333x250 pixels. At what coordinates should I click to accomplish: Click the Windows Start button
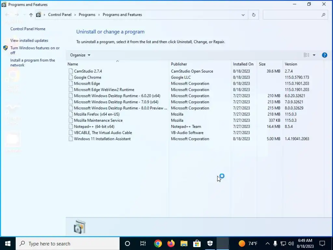pyautogui.click(x=8, y=243)
